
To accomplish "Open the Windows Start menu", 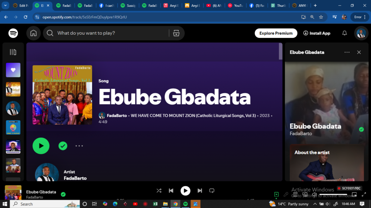I will [x=5, y=204].
